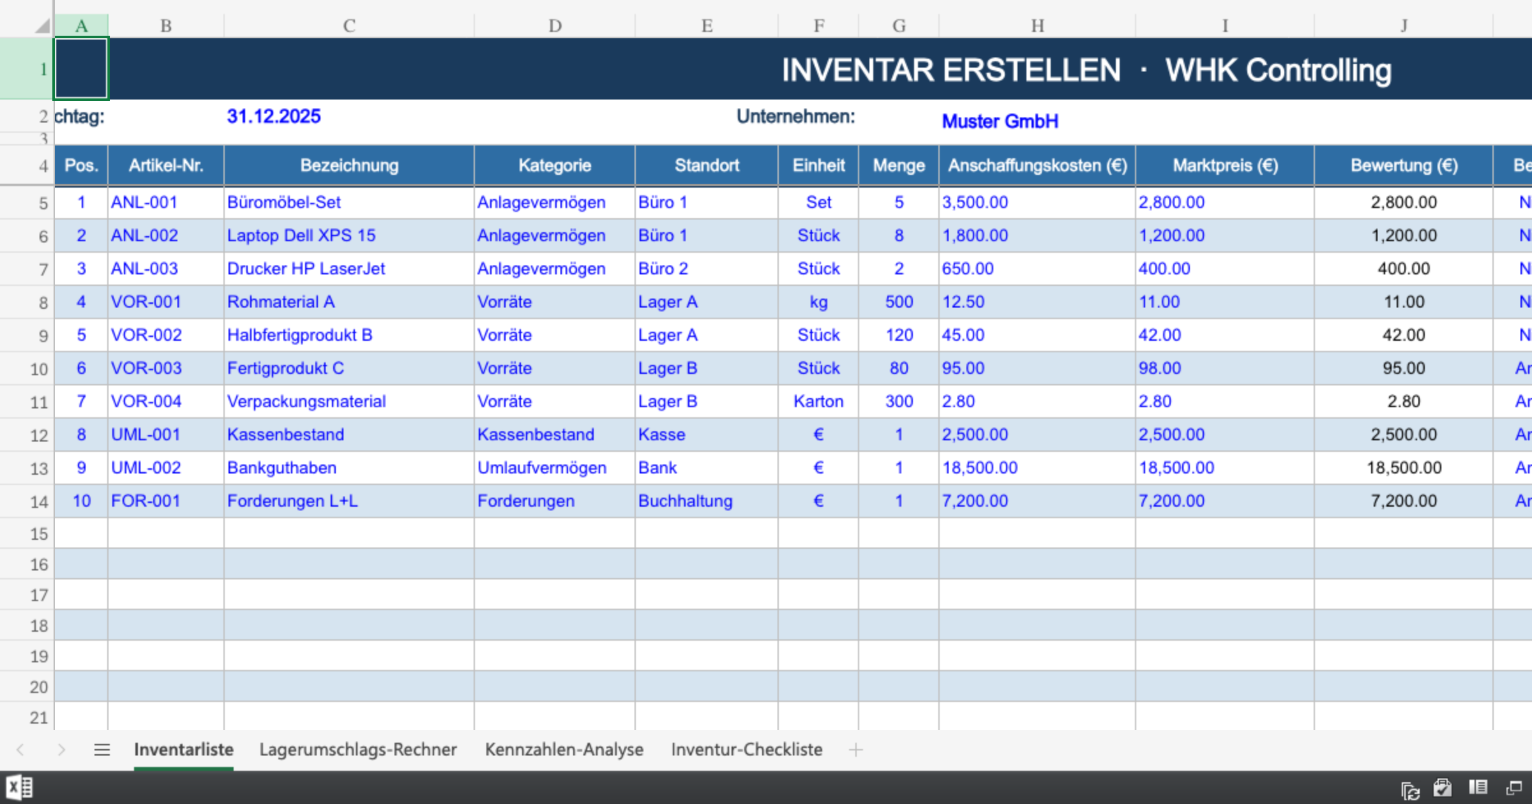This screenshot has height=804, width=1532.
Task: Select the kg unit cell
Action: point(818,302)
